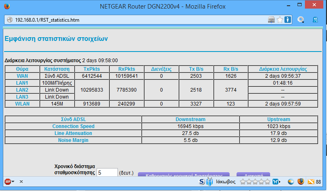Click WAN TxPkts value 6412544
This screenshot has width=327, height=191.
(92, 76)
